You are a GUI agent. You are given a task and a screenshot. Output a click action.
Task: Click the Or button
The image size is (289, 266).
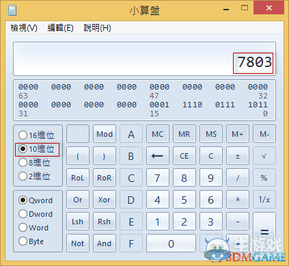tap(78, 200)
